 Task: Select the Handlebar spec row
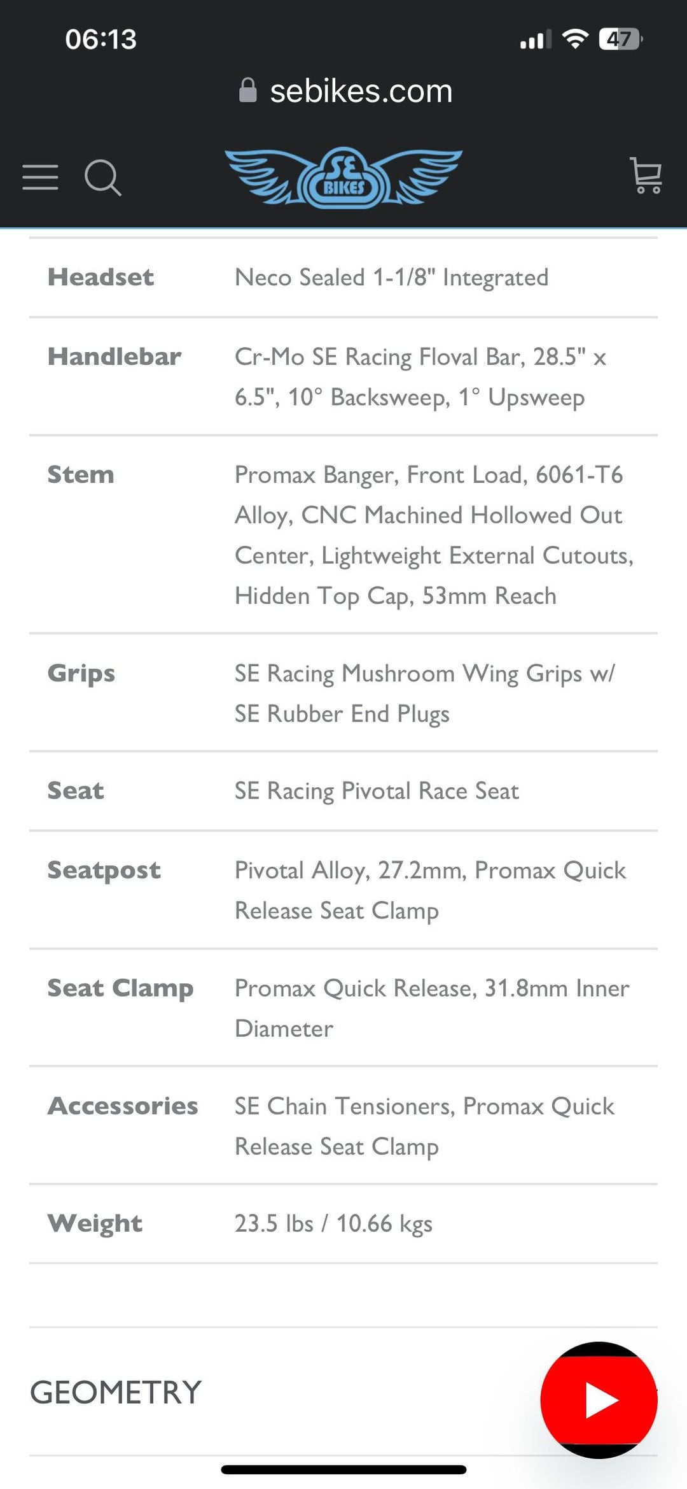point(343,376)
